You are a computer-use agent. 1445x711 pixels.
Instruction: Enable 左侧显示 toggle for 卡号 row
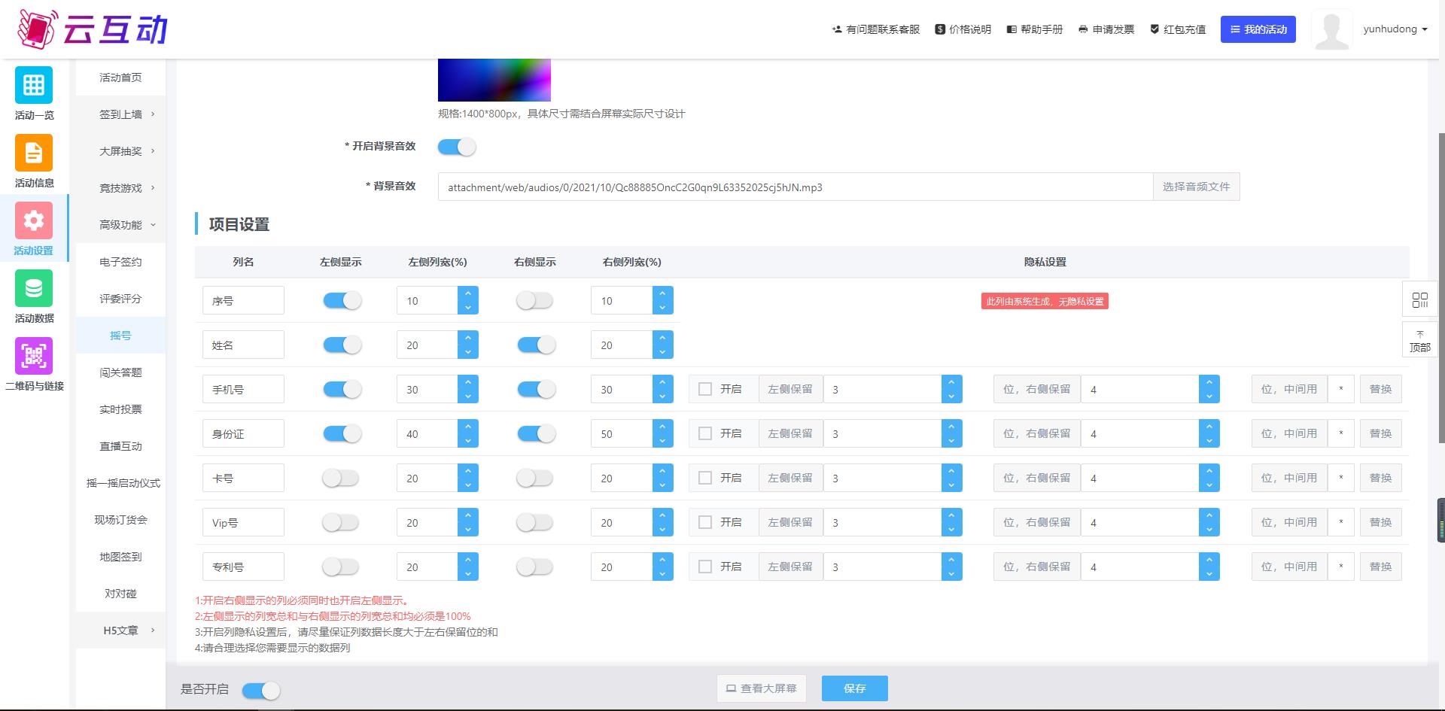coord(341,479)
